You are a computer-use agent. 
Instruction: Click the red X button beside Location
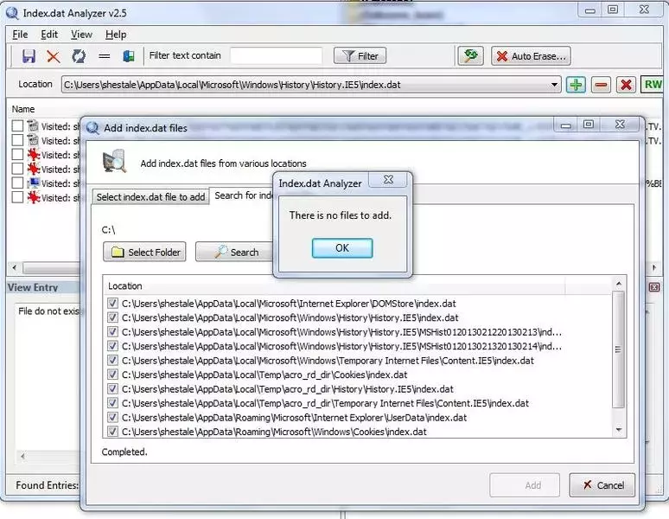point(626,85)
